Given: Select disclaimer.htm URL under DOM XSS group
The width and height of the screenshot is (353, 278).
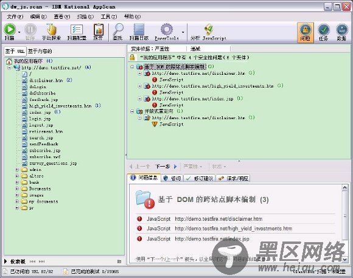Looking at the screenshot, I should click(x=198, y=73).
